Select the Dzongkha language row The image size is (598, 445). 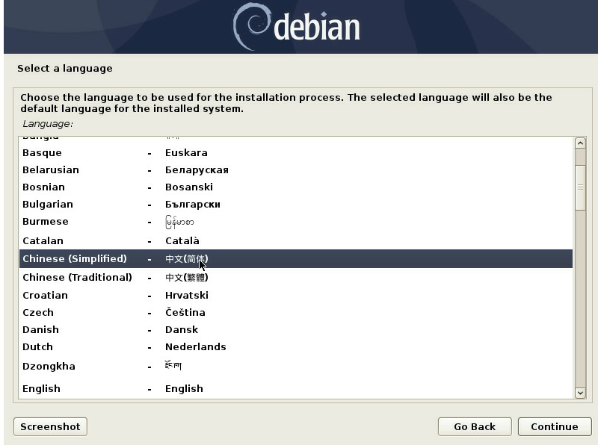point(295,366)
